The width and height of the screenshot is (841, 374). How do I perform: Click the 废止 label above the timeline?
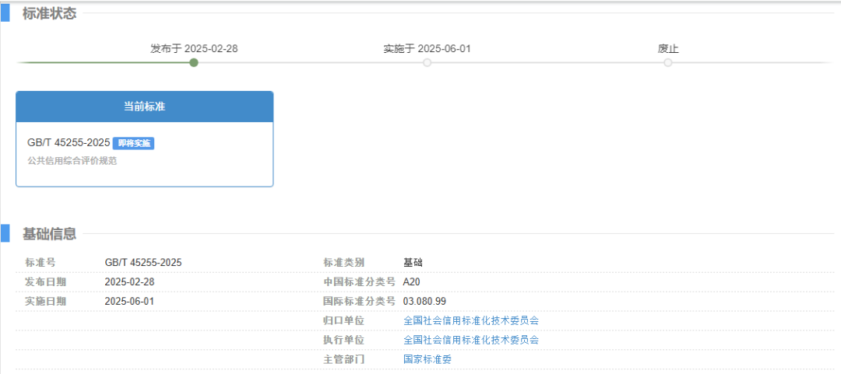coord(667,48)
